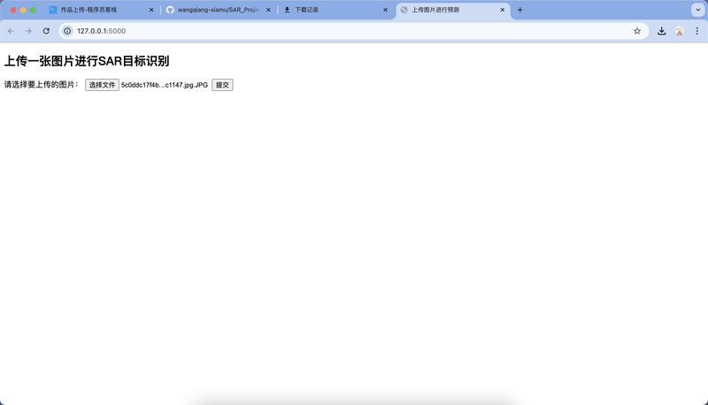The height and width of the screenshot is (405, 708).
Task: Click the 选择文件 button
Action: 102,85
